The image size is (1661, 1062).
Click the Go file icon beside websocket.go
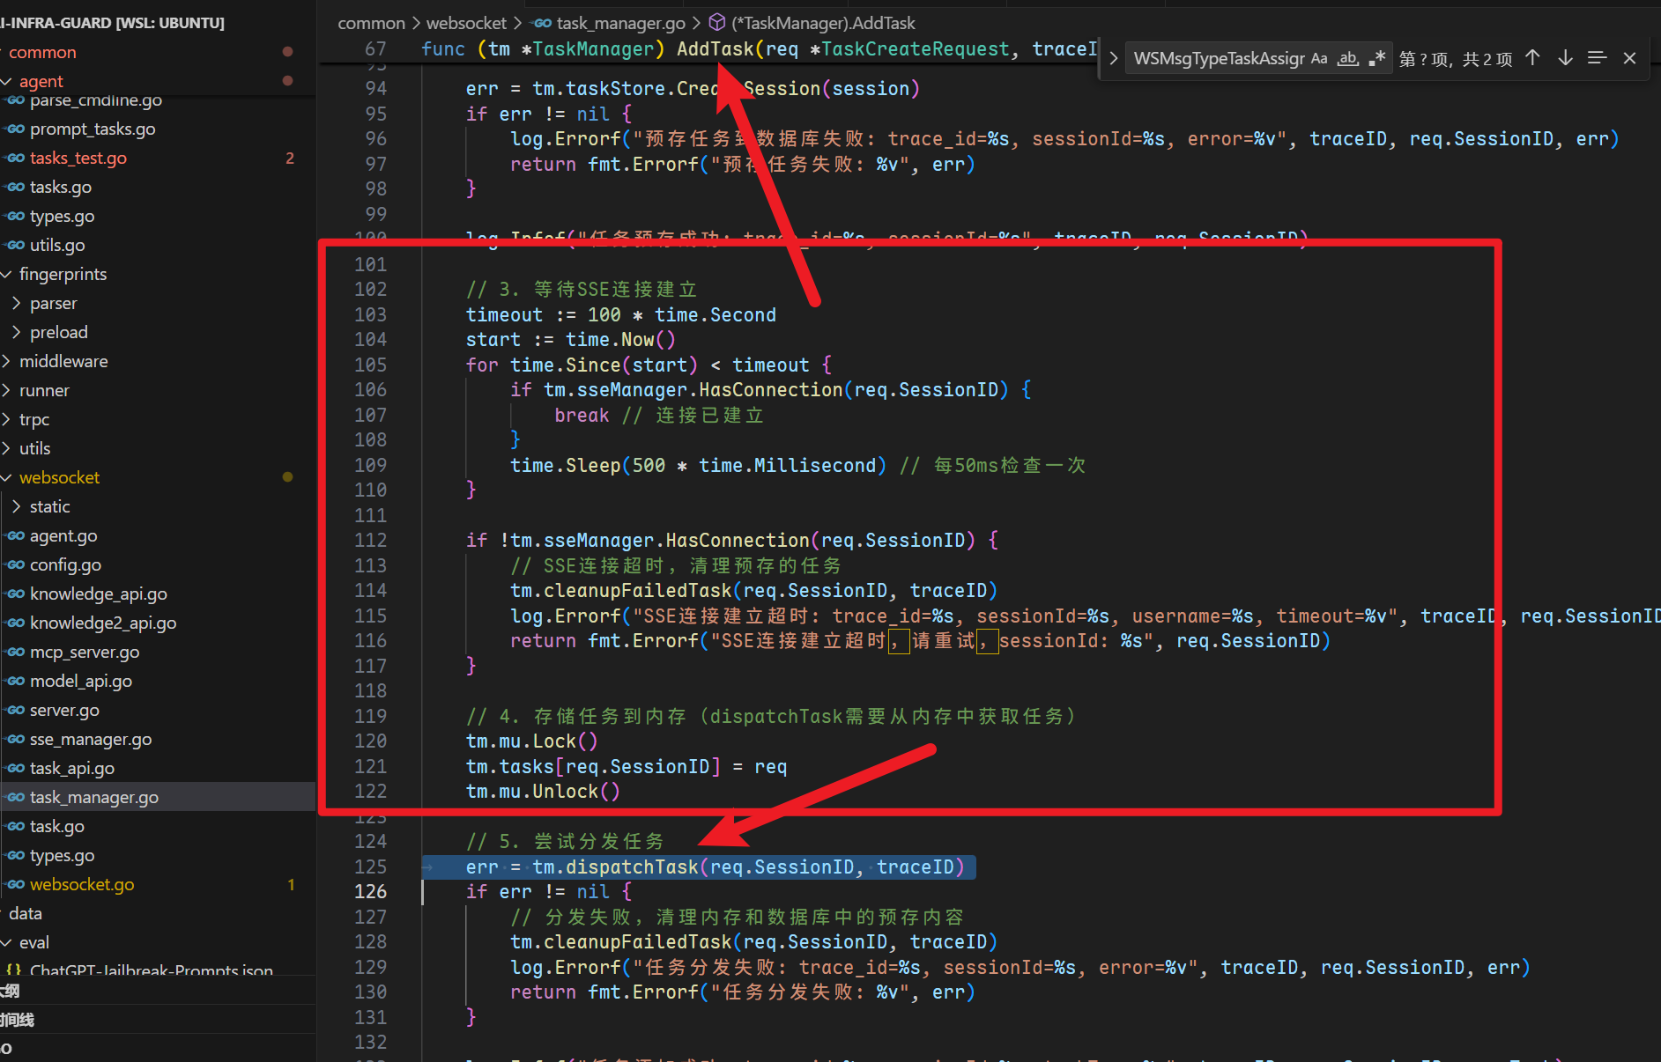pyautogui.click(x=16, y=884)
